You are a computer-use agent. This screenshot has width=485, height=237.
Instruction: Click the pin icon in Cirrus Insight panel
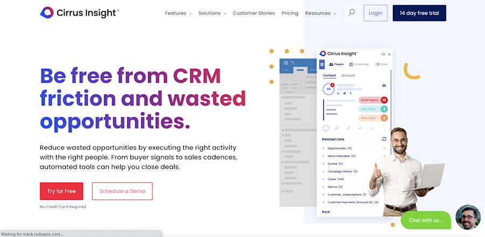(x=383, y=54)
